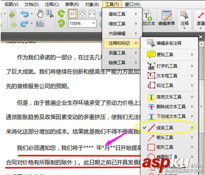Image resolution: width=205 pixels, height=175 pixels.
Task: Go to next view green arrow
Action: tap(13, 24)
